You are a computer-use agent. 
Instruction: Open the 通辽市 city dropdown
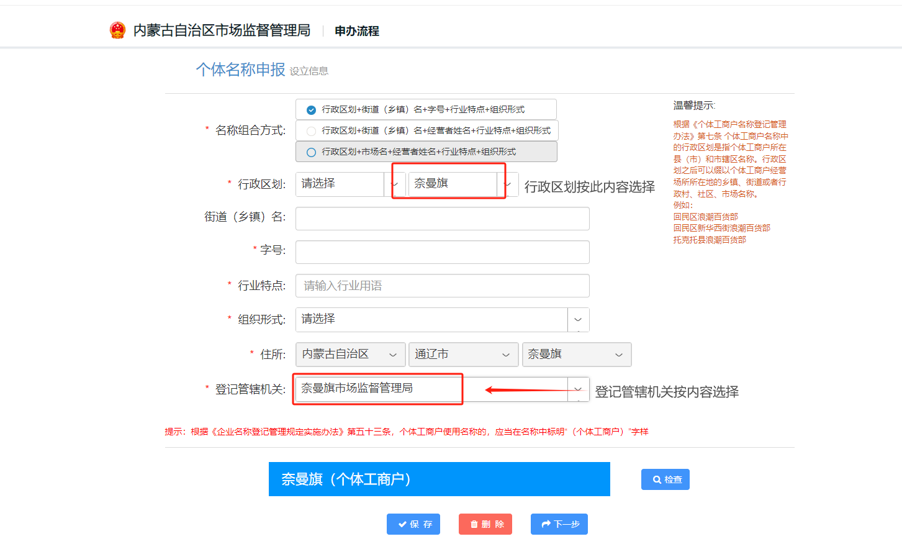click(x=463, y=355)
